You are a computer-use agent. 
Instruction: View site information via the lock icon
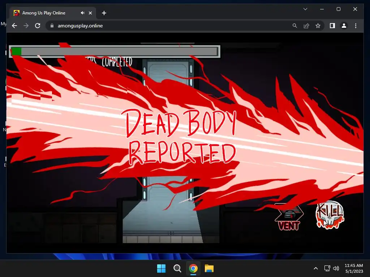click(52, 26)
